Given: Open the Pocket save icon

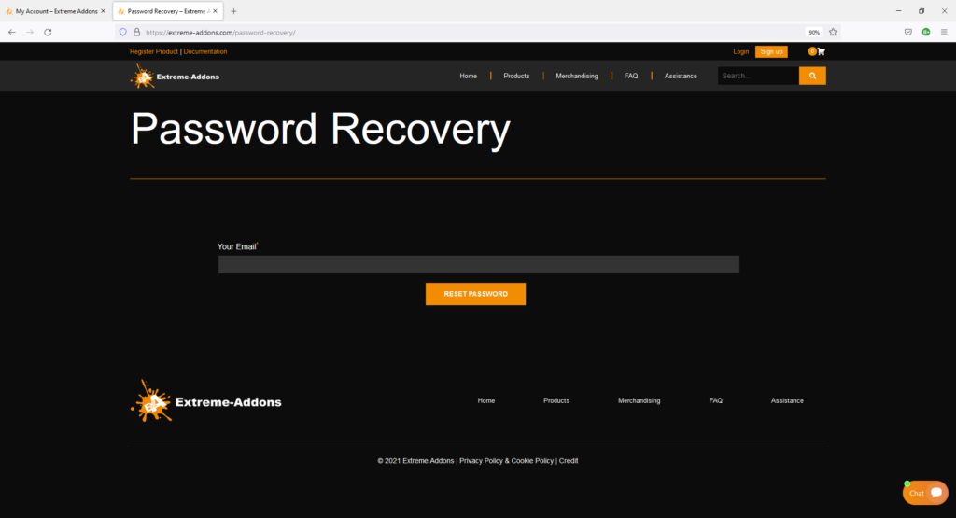Looking at the screenshot, I should [x=908, y=33].
